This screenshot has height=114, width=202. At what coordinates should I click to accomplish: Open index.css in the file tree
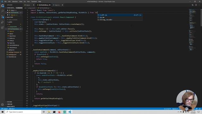tap(14, 38)
